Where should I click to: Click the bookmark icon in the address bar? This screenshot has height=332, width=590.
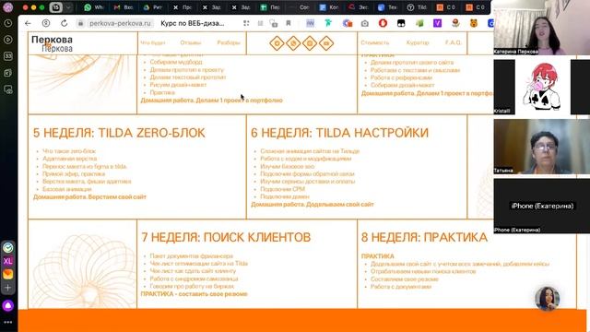click(289, 23)
